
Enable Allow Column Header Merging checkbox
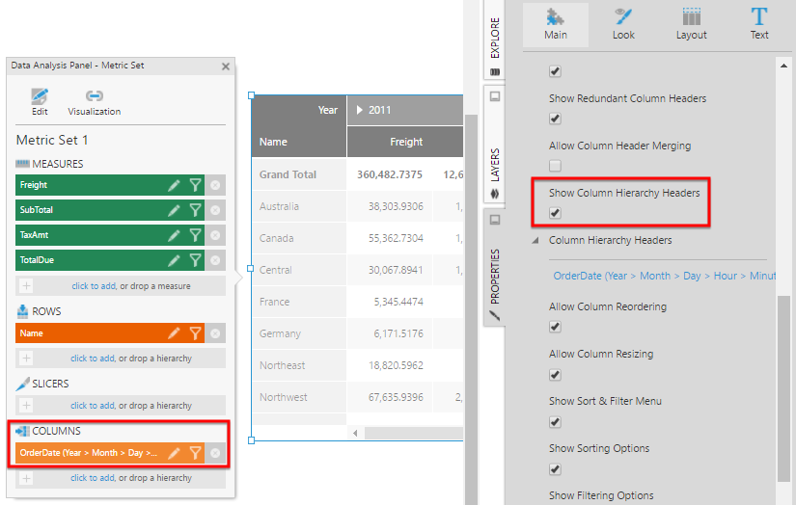pos(555,166)
